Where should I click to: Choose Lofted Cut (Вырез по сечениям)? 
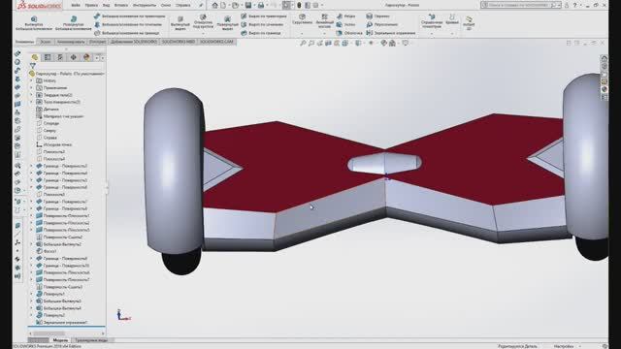(x=262, y=24)
